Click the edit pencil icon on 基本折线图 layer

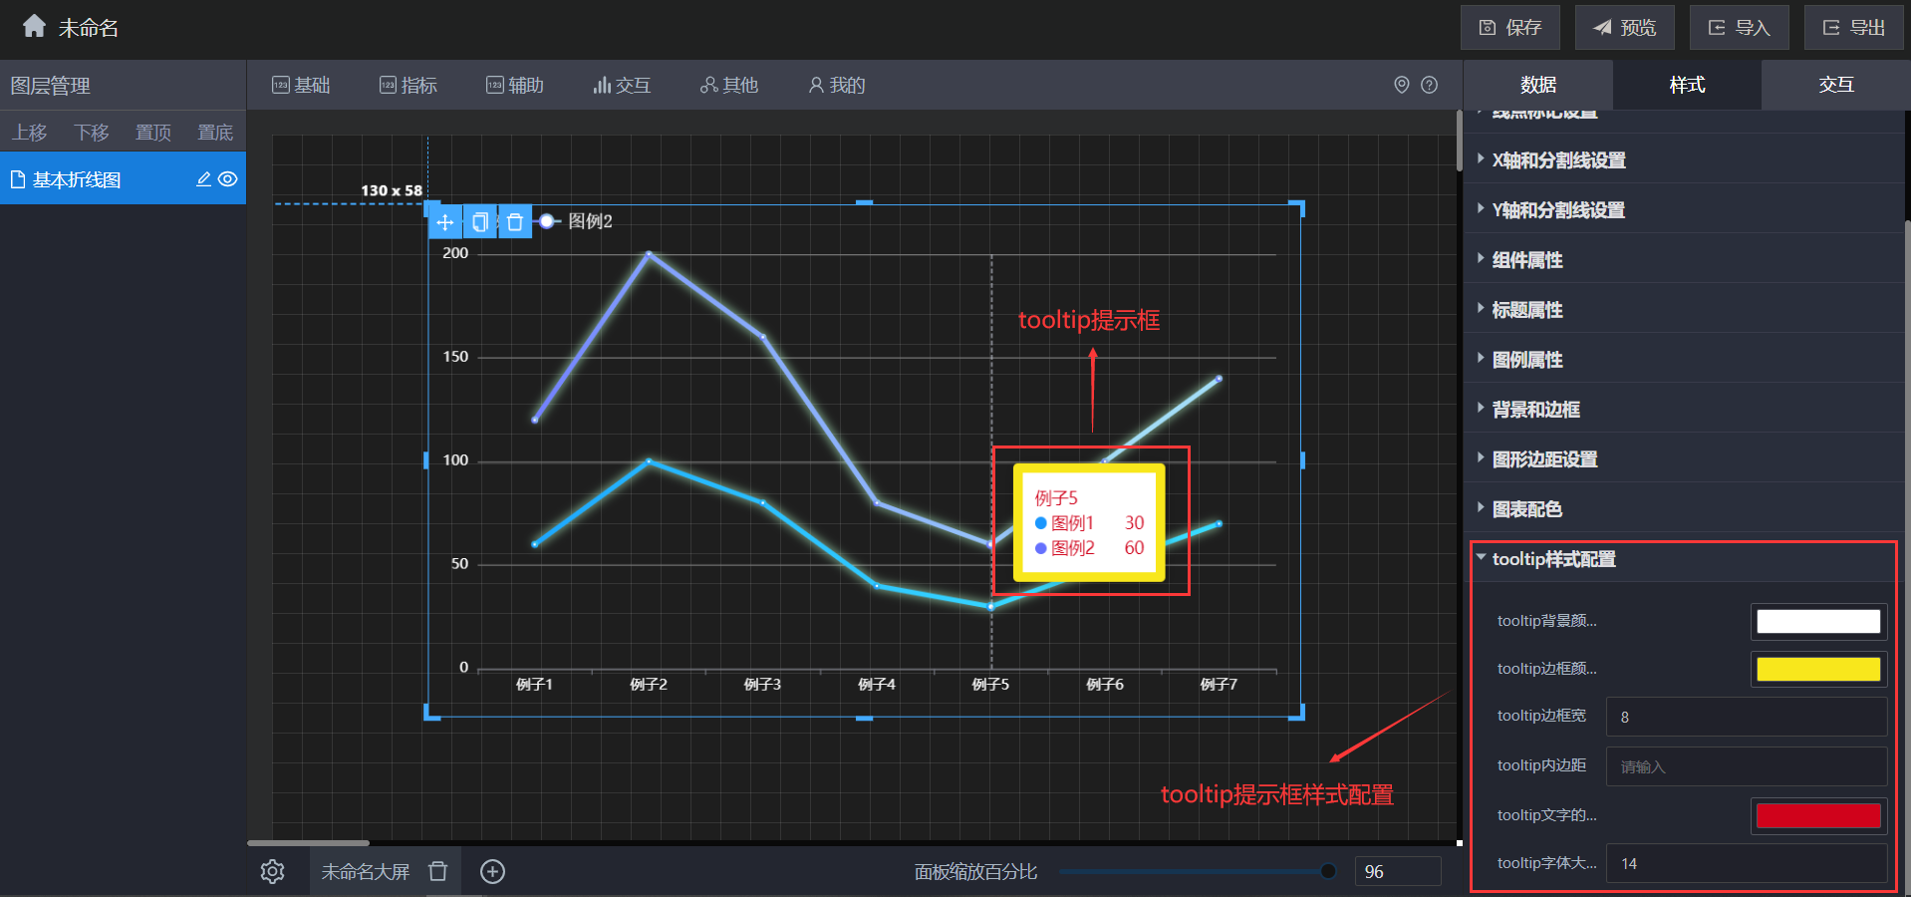tap(203, 179)
